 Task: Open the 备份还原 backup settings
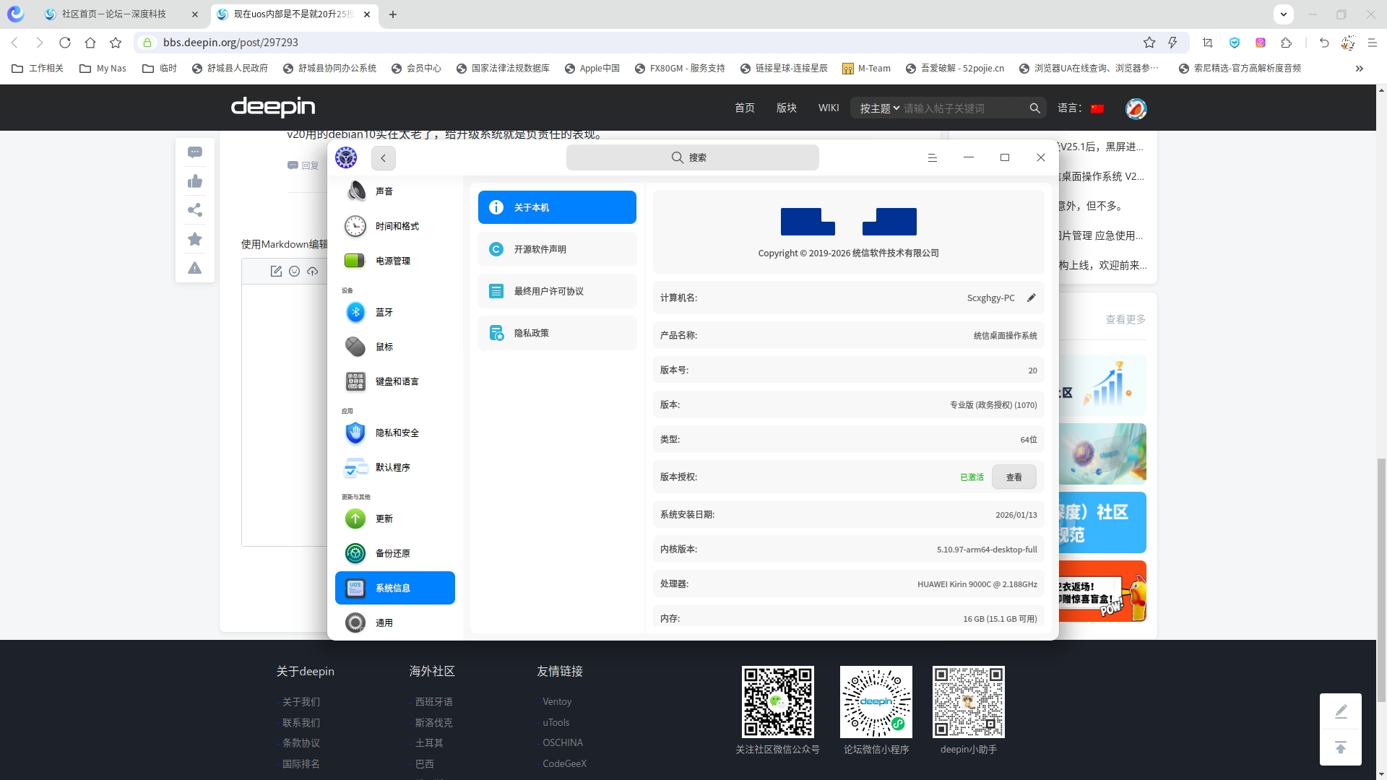pos(392,553)
